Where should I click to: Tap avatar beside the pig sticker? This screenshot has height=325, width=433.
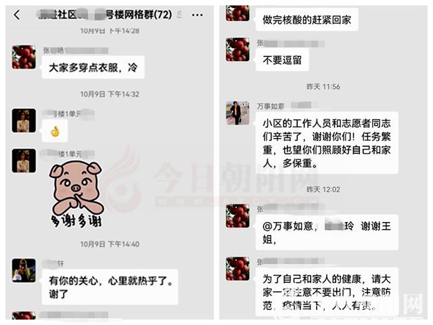pyautogui.click(x=24, y=161)
